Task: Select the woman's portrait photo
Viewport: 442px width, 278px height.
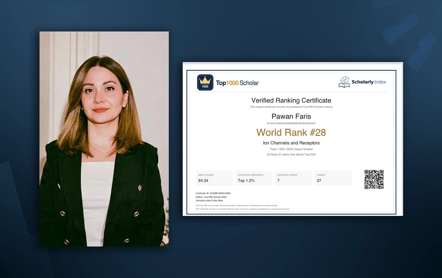Action: (104, 139)
